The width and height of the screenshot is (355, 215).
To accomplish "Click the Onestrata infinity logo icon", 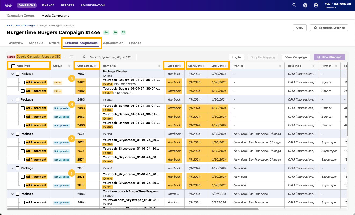I will (8, 5).
